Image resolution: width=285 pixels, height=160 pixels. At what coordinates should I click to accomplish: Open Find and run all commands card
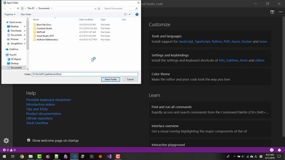pos(210,110)
